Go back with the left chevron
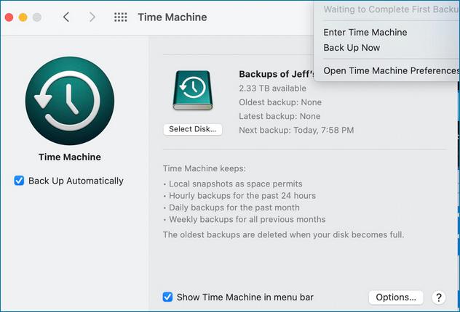The width and height of the screenshot is (460, 312). point(66,17)
